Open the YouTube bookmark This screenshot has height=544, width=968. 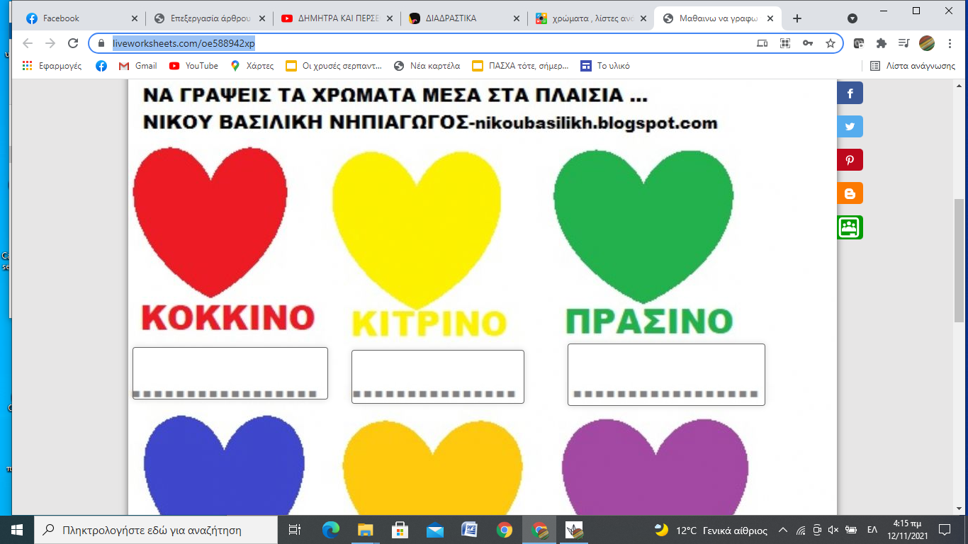193,66
